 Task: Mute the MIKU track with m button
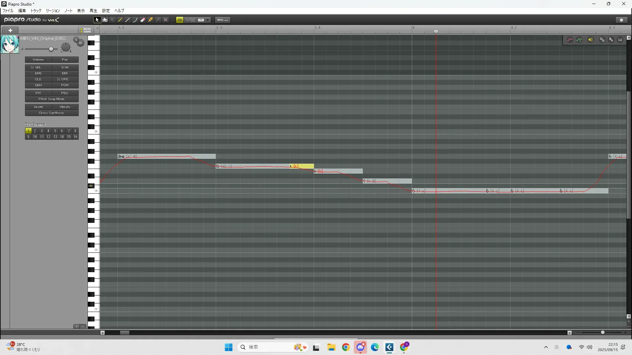coord(81,43)
